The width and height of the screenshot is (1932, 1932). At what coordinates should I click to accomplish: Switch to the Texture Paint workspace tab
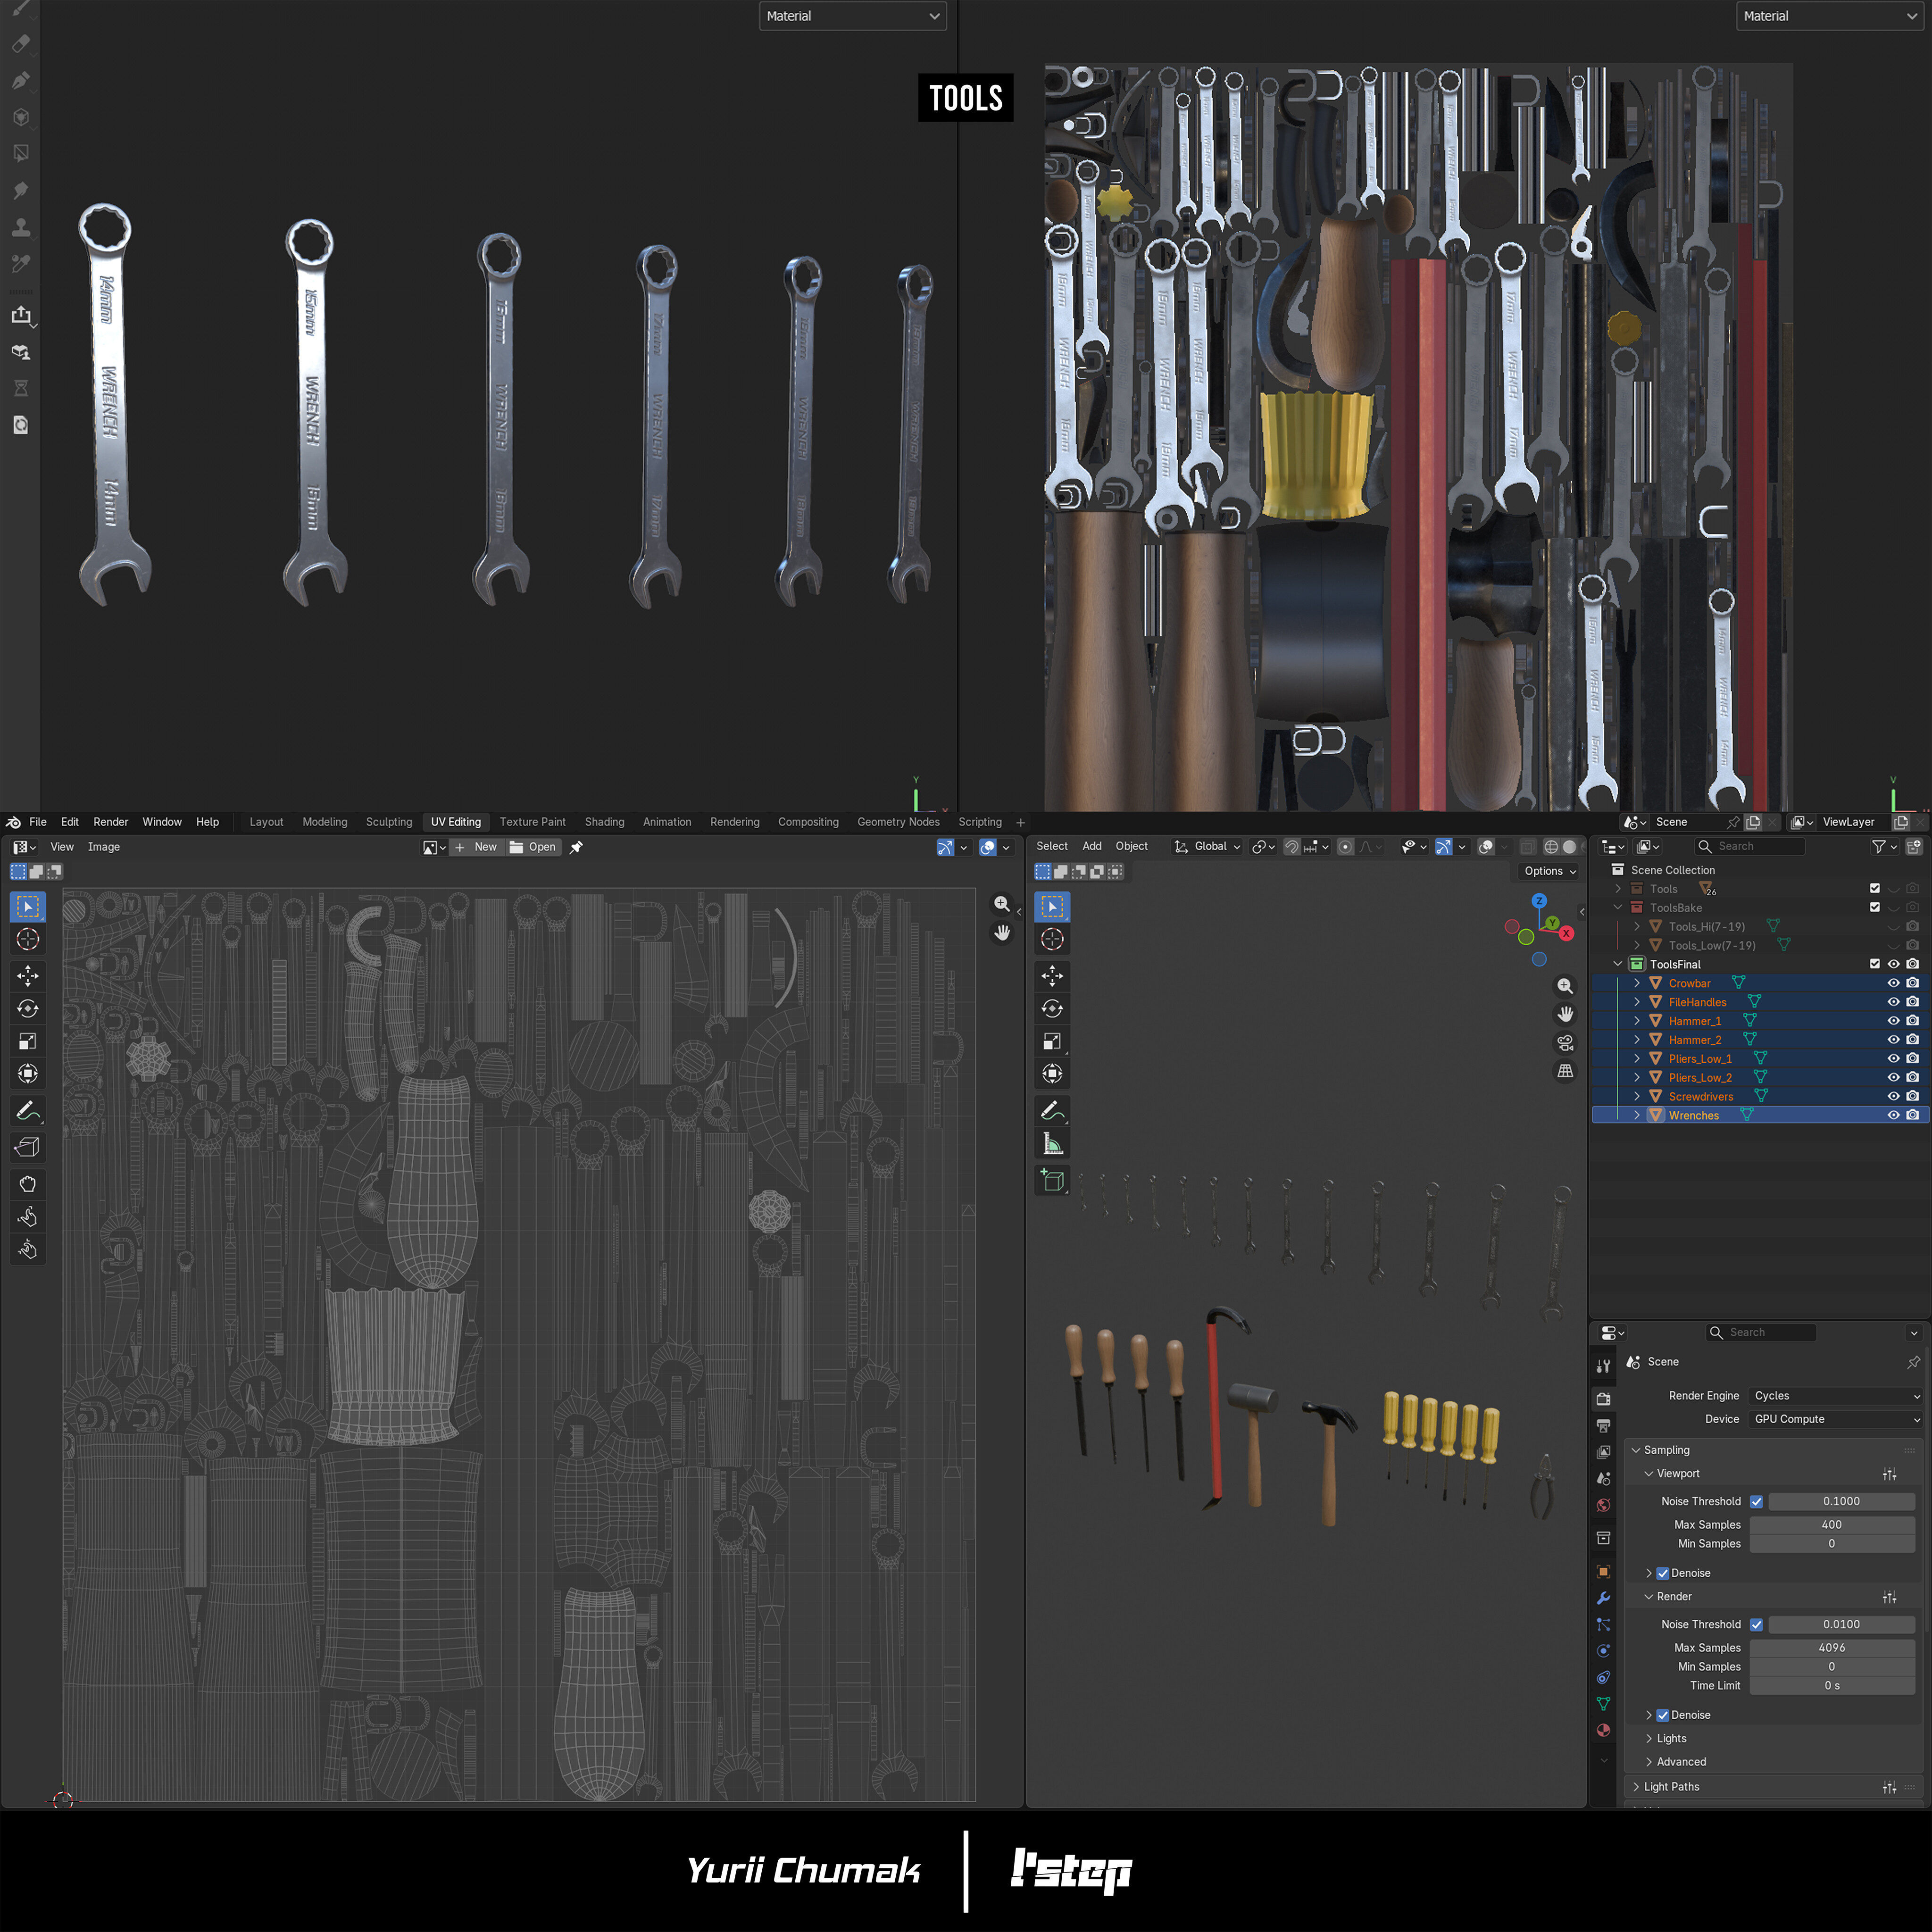tap(532, 822)
